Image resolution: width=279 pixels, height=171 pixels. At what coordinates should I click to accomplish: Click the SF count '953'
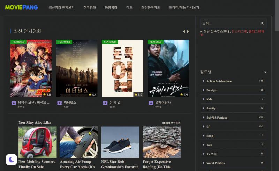(261, 126)
